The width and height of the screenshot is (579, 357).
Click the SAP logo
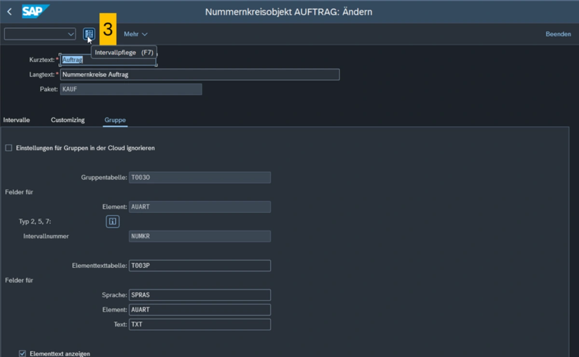[x=35, y=11]
